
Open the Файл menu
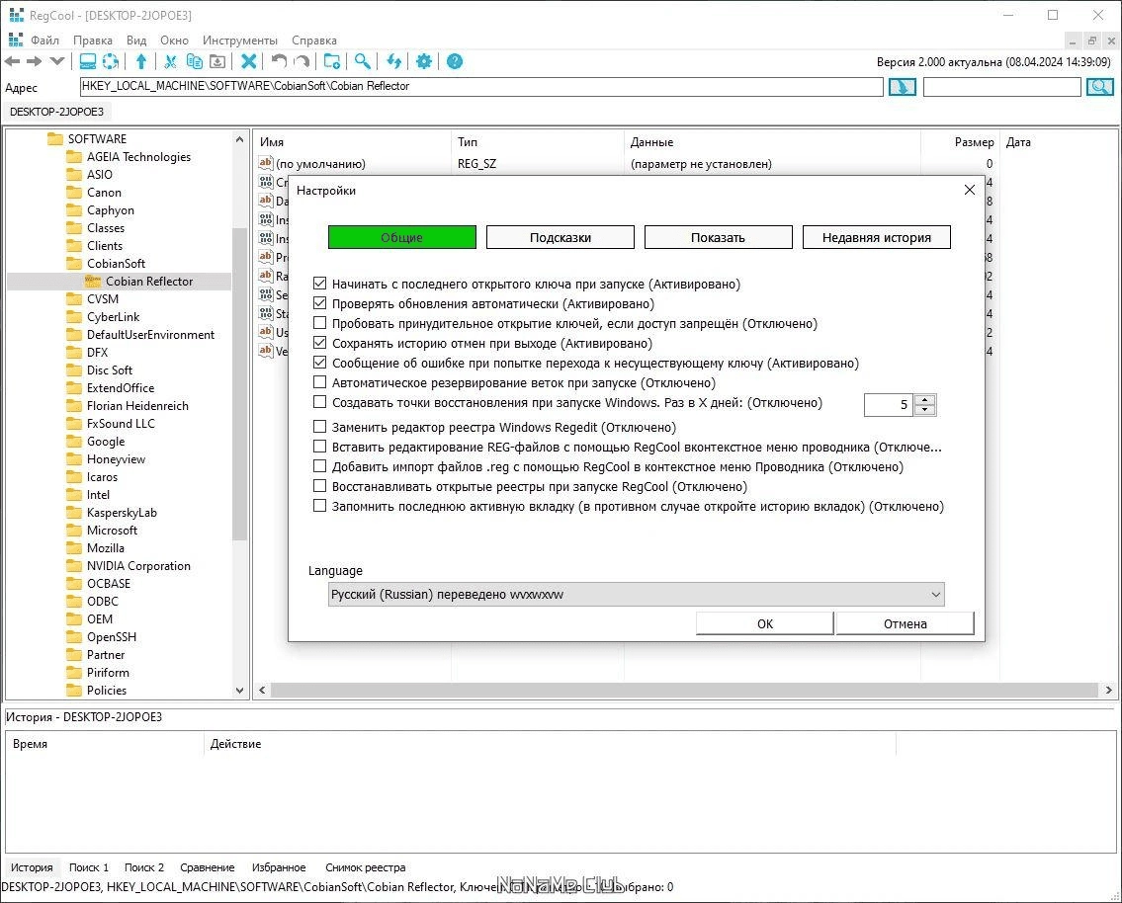(44, 41)
